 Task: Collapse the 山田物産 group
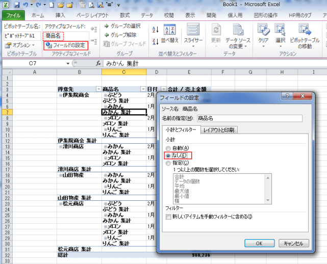click(61, 175)
